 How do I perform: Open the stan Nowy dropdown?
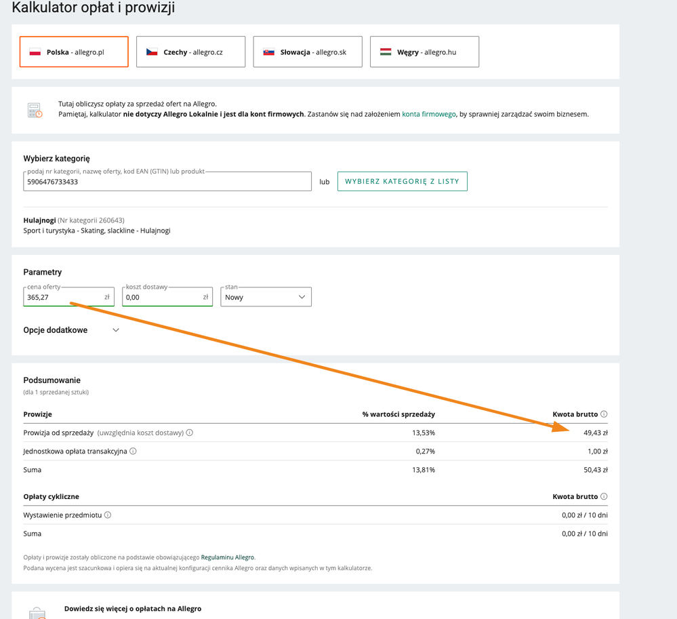click(266, 297)
